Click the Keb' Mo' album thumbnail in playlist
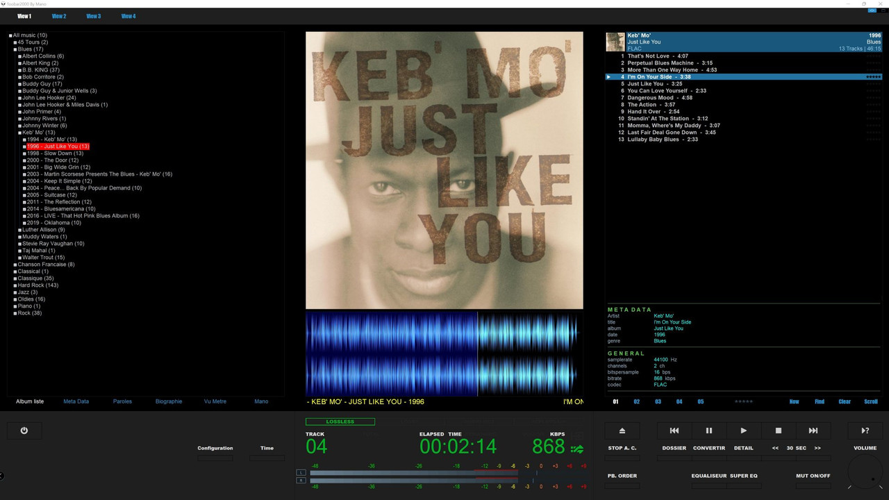The image size is (889, 500). pos(615,42)
